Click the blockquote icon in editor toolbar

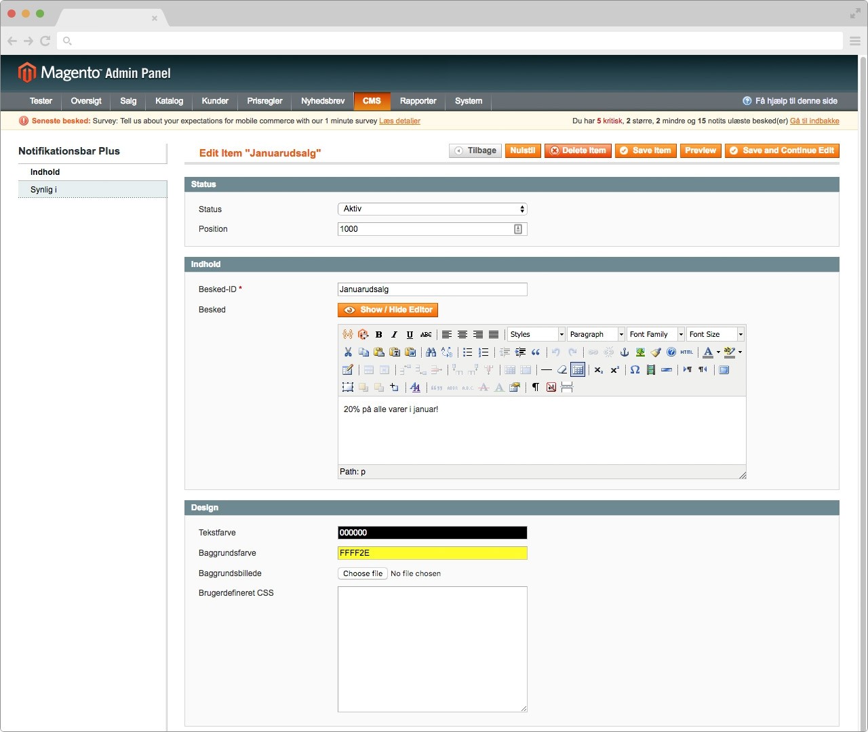pos(536,352)
